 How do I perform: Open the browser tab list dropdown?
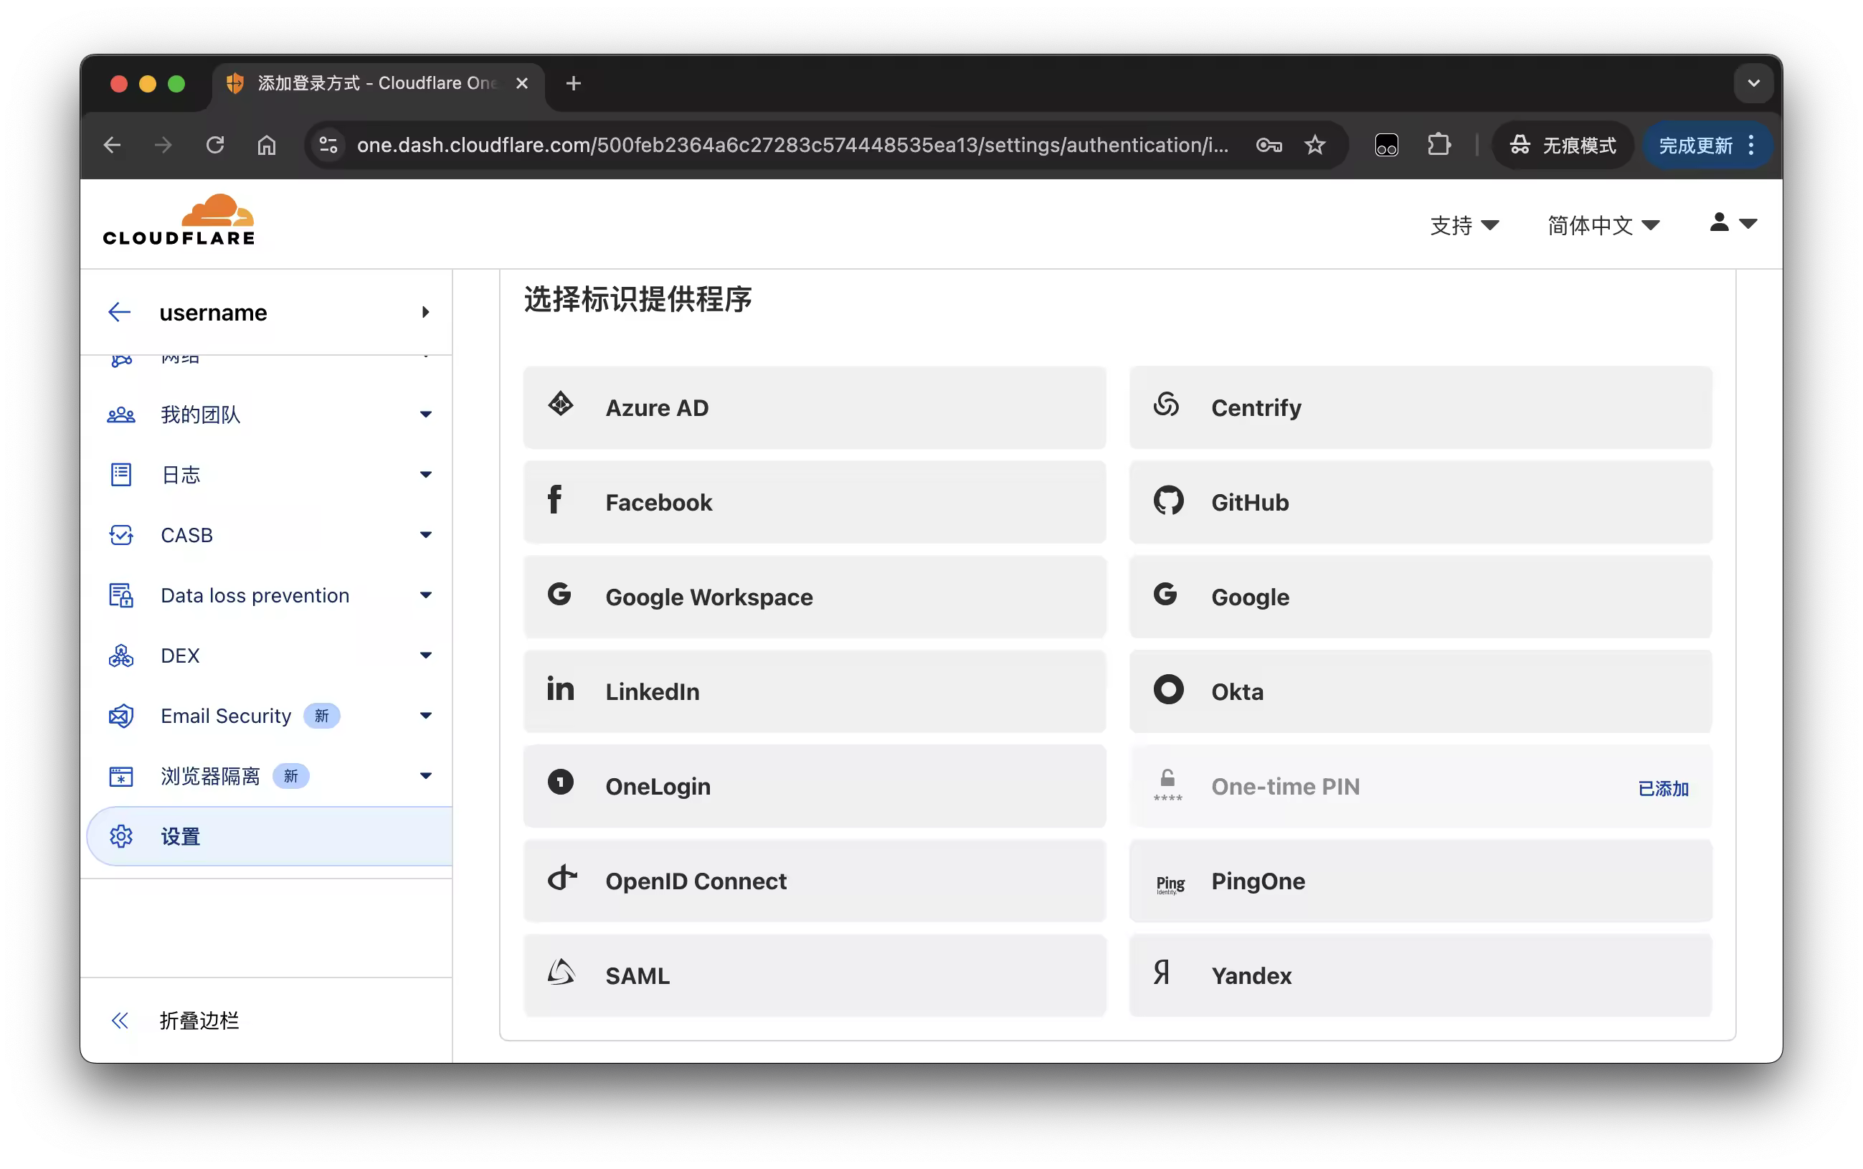coord(1753,82)
